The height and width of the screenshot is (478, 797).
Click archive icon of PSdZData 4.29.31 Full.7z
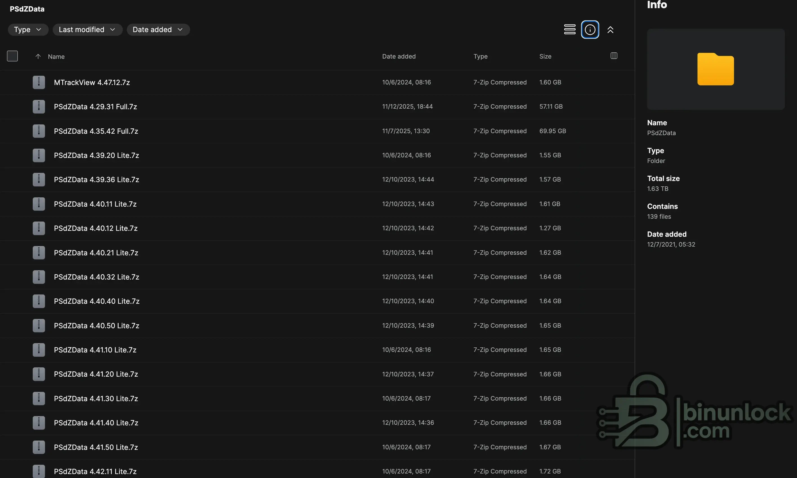[x=39, y=107]
